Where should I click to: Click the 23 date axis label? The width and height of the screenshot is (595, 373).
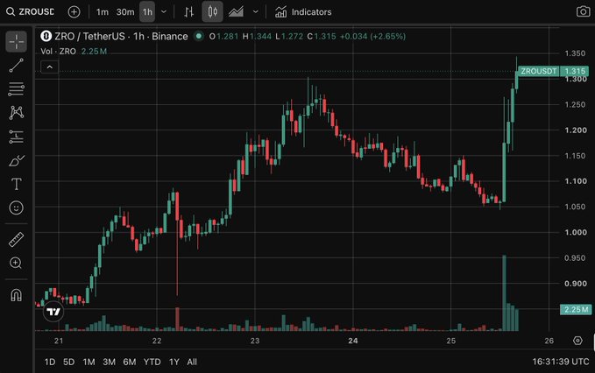[255, 341]
